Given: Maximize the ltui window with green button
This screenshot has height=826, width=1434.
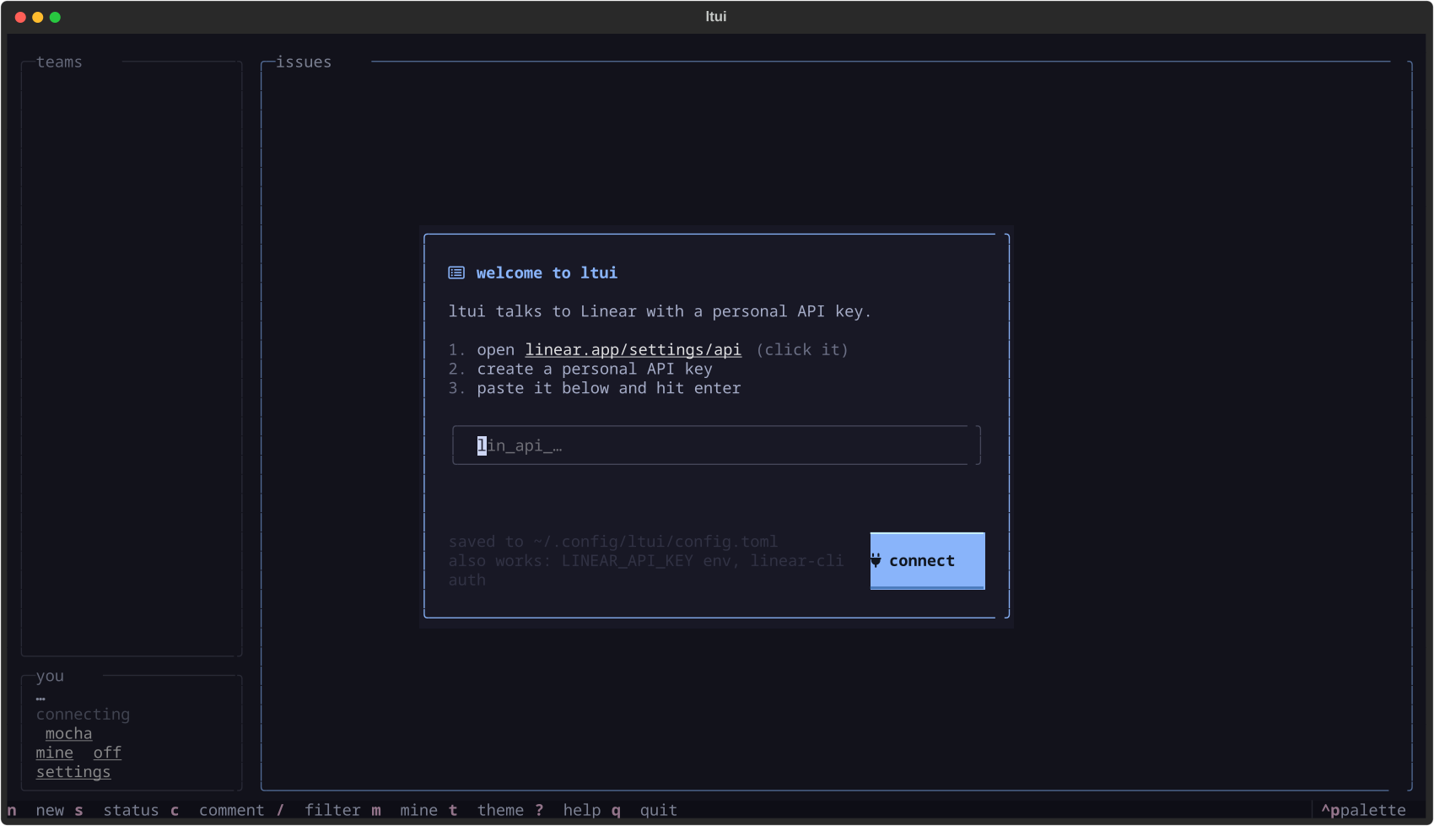Looking at the screenshot, I should (x=55, y=17).
